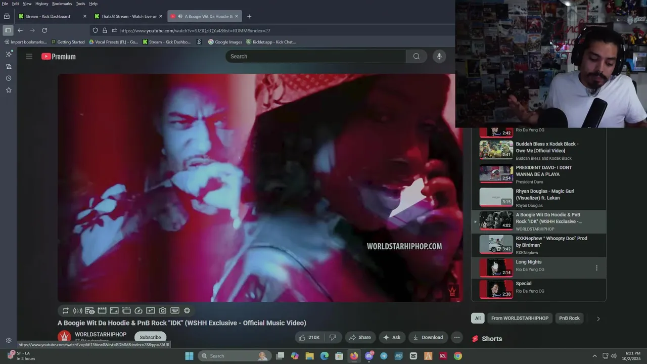
Task: Switch to the ThatzJ3 Stream tab
Action: click(129, 16)
